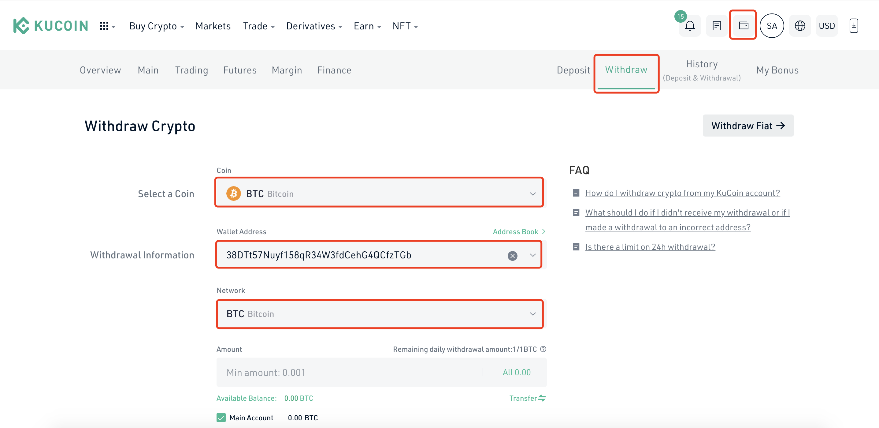
Task: Open FAQ on 24h withdrawal limit
Action: pyautogui.click(x=650, y=247)
